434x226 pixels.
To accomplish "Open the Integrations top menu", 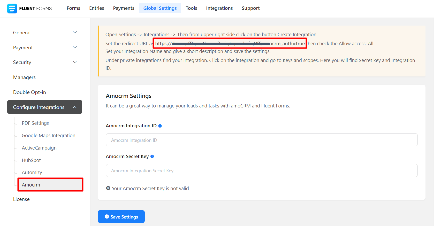I will [x=219, y=8].
